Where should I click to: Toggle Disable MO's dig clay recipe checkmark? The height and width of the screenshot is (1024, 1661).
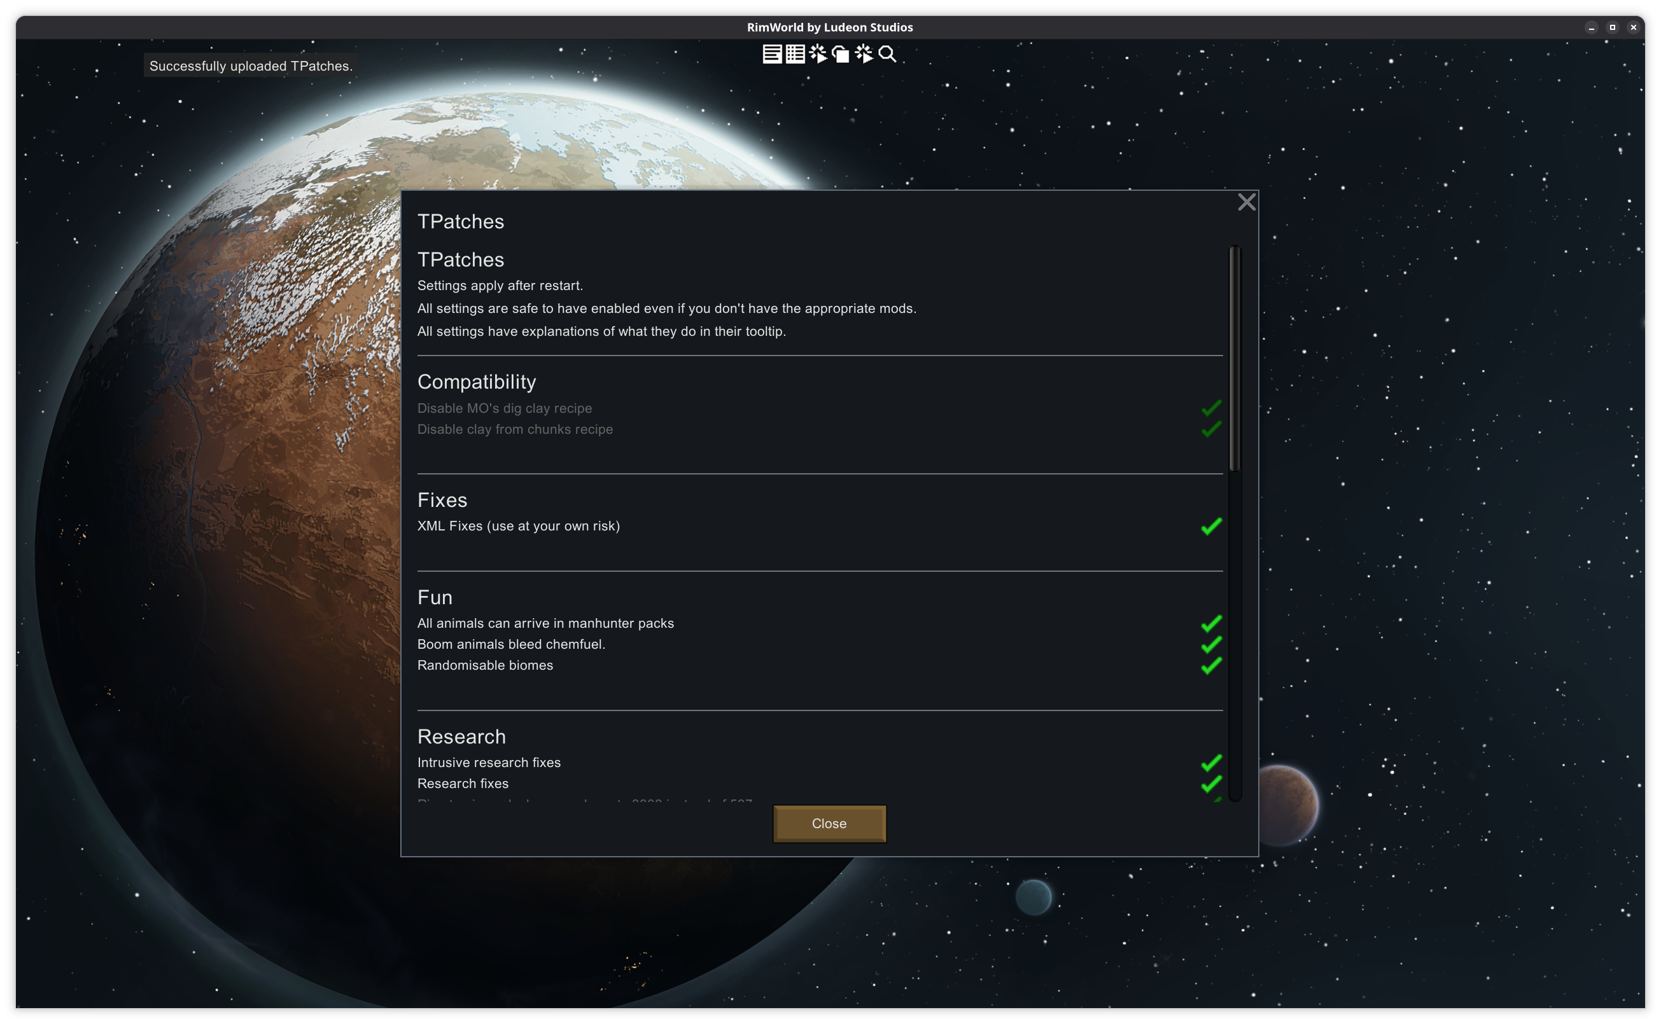tap(1211, 408)
